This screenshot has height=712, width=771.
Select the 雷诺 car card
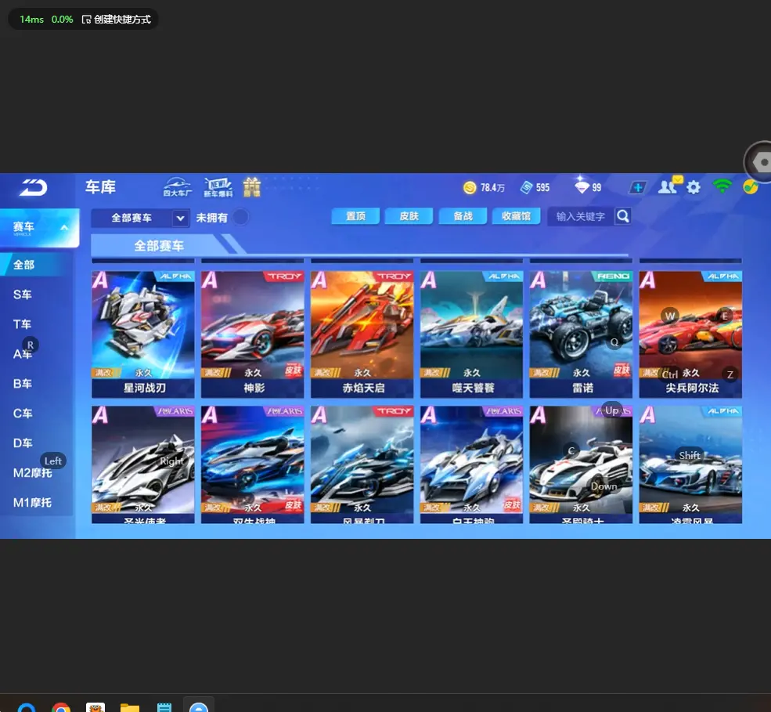coord(582,334)
